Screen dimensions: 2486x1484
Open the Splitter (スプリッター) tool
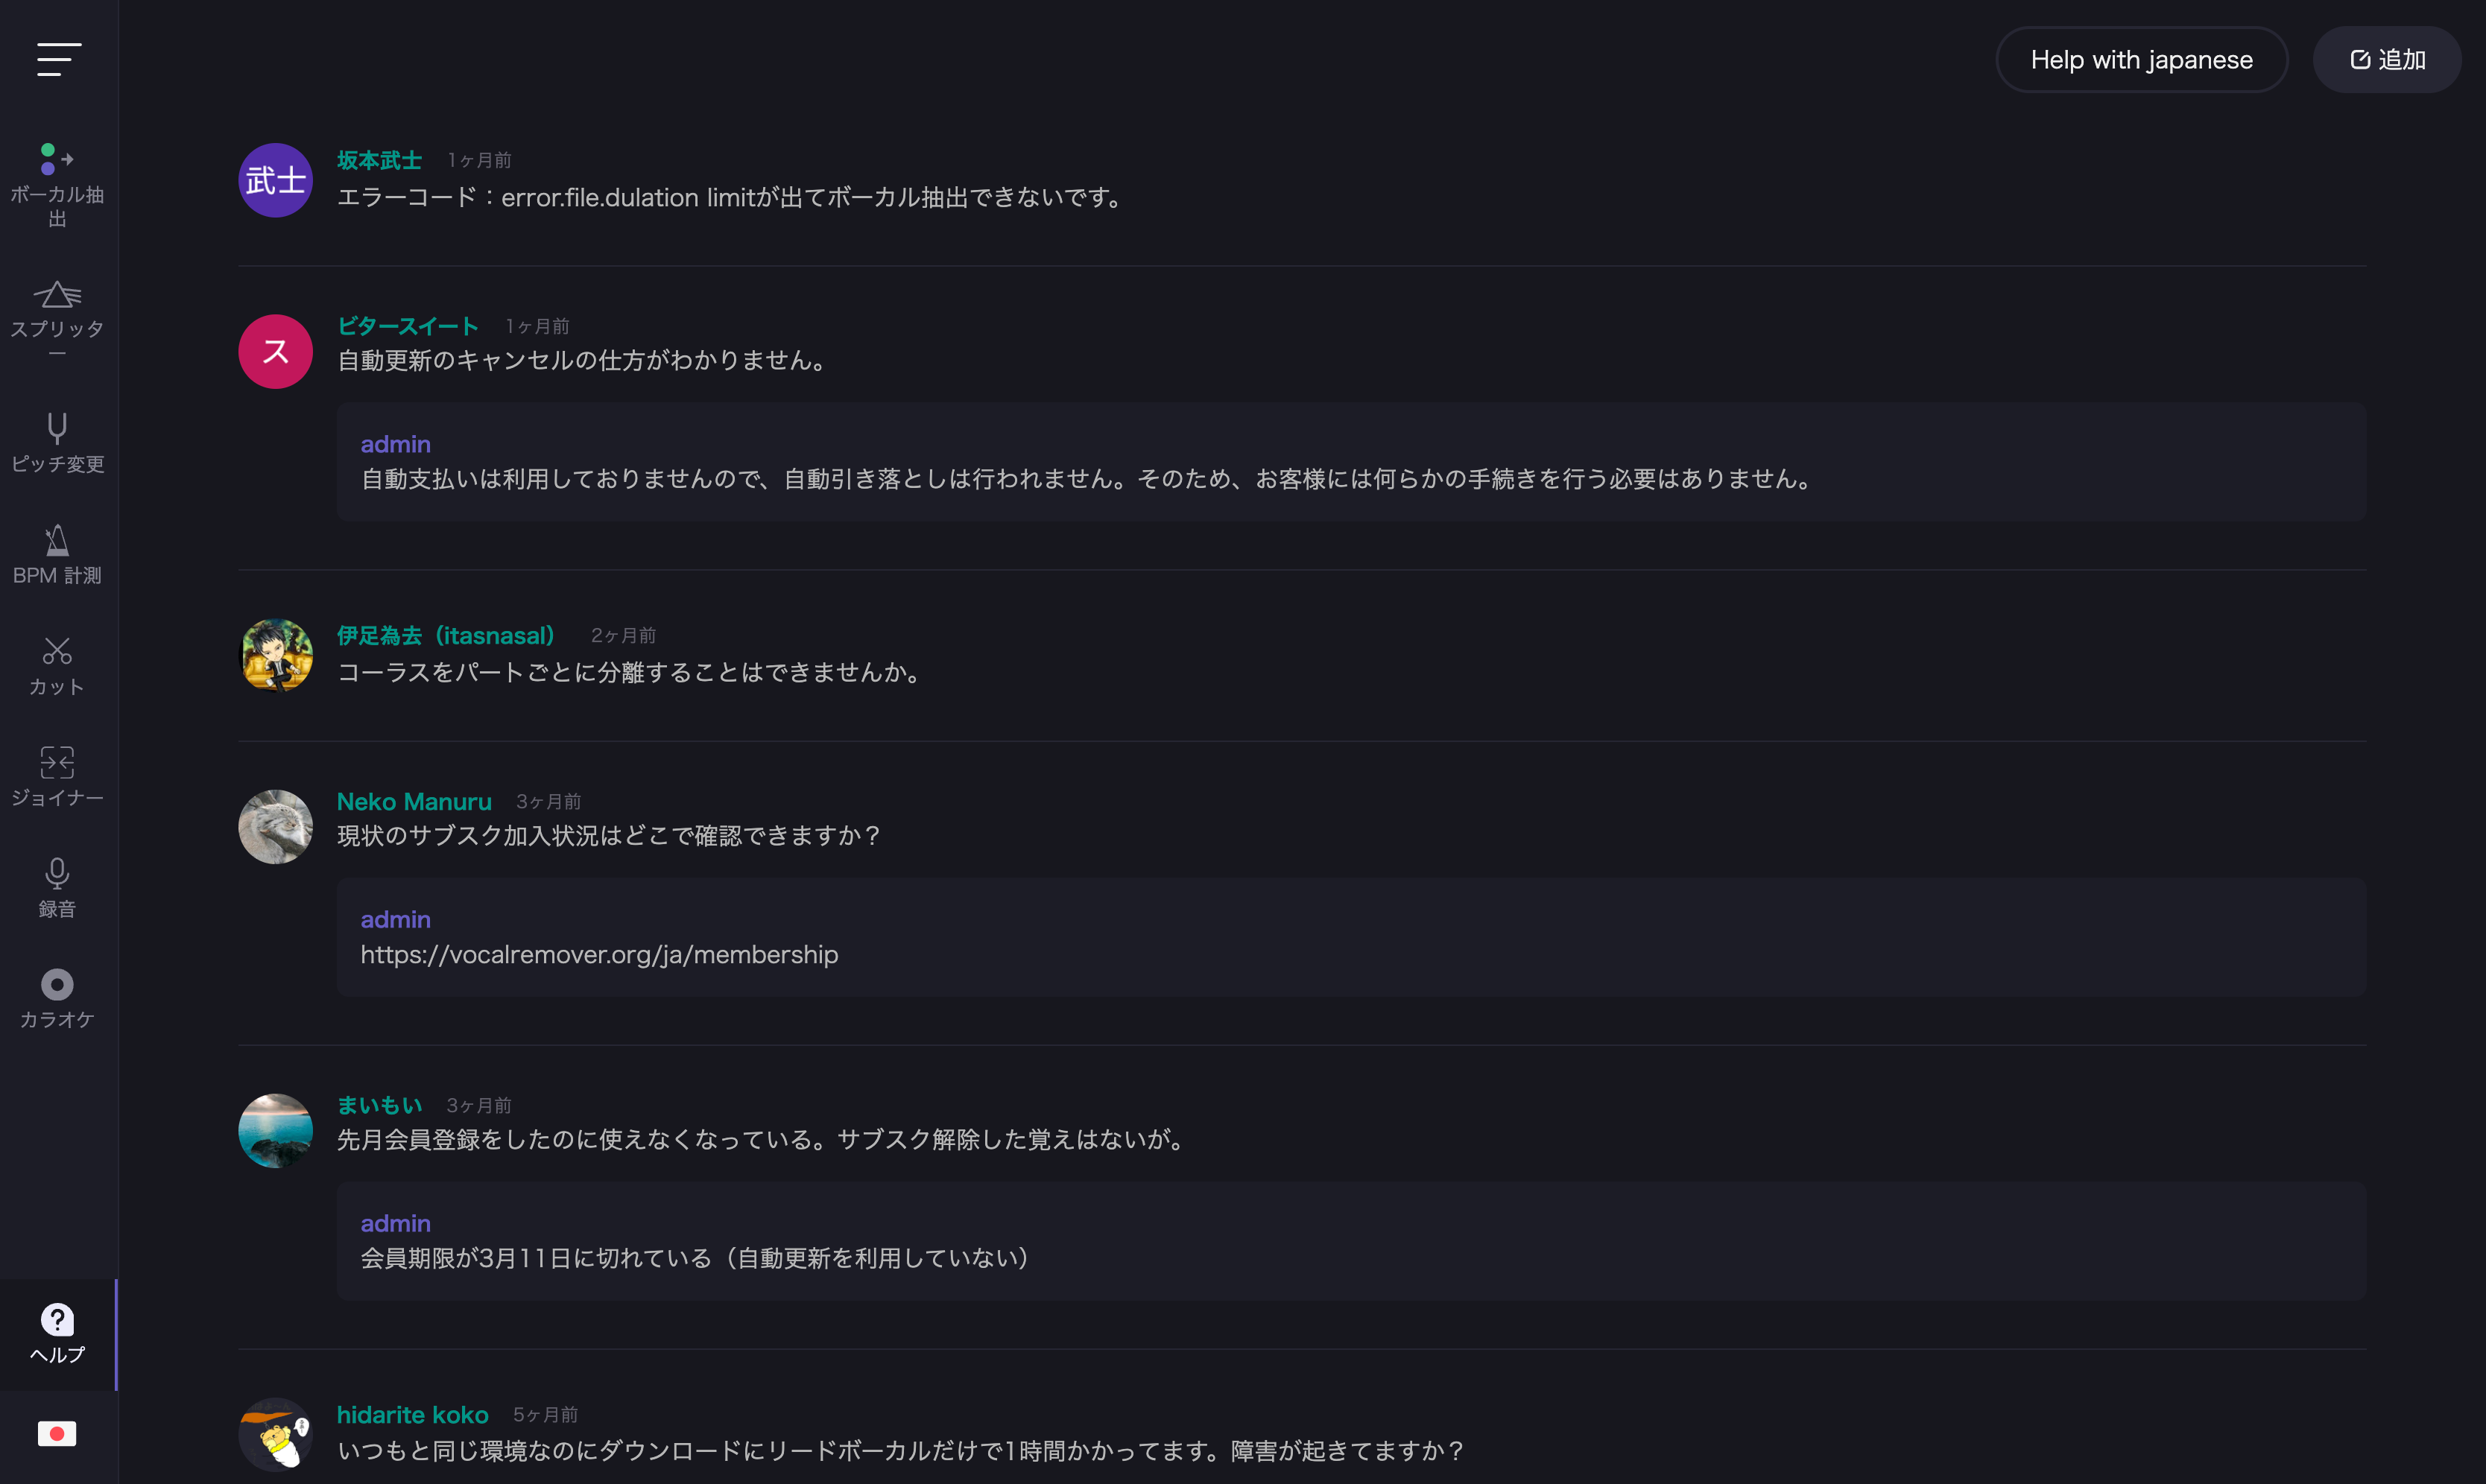57,318
